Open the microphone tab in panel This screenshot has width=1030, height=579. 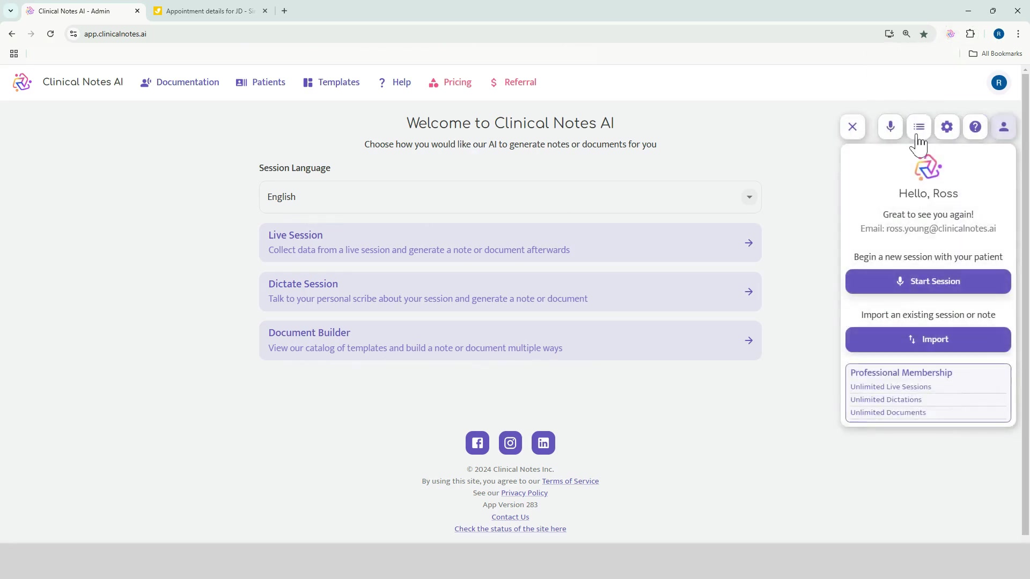[x=891, y=127]
